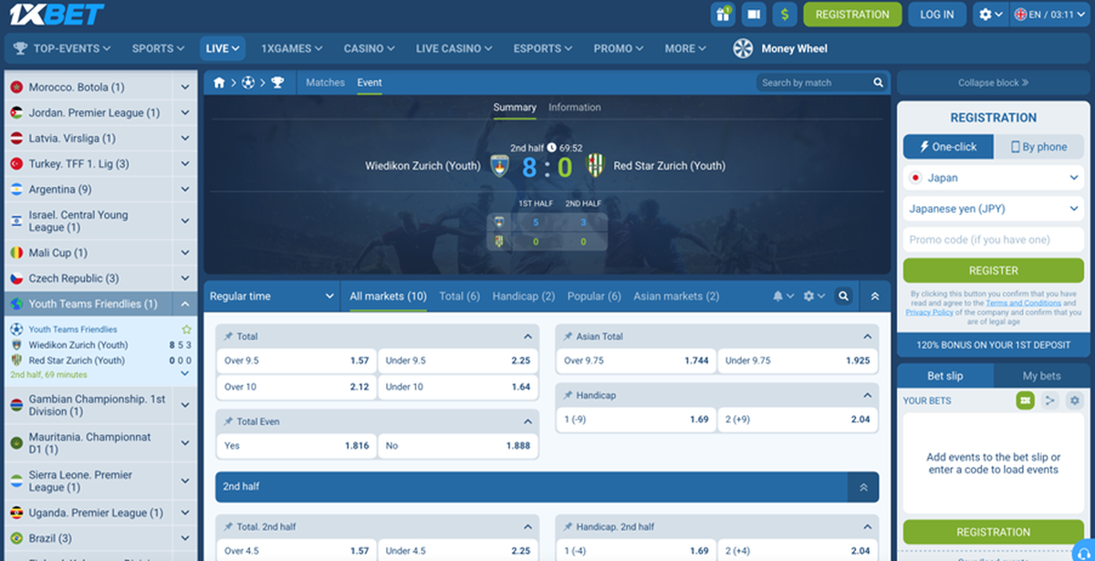This screenshot has height=561, width=1095.
Task: Click 120% bonus on 1st deposit banner
Action: (x=994, y=347)
